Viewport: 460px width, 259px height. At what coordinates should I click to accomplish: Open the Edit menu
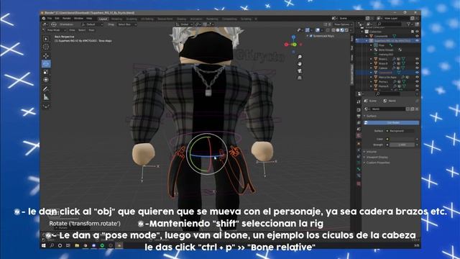(57, 19)
